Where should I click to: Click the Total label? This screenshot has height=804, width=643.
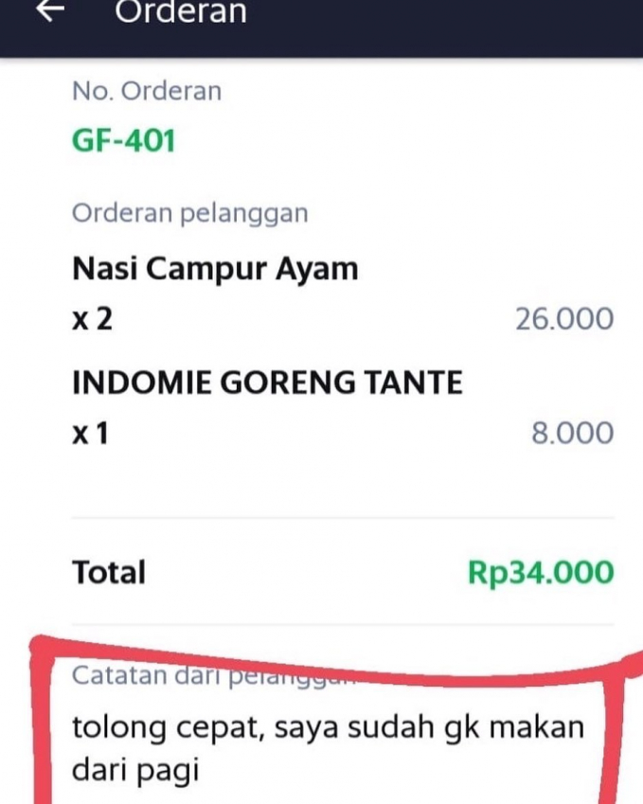109,572
